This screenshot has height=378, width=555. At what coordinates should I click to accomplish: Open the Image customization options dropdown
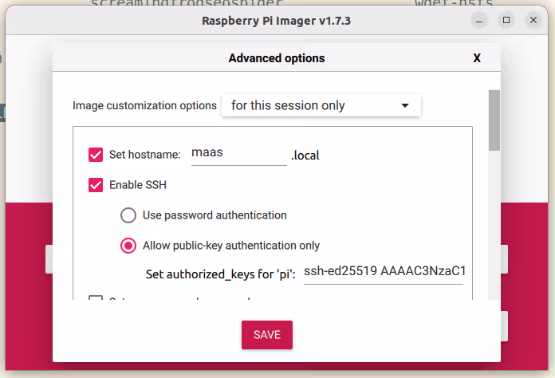point(321,105)
